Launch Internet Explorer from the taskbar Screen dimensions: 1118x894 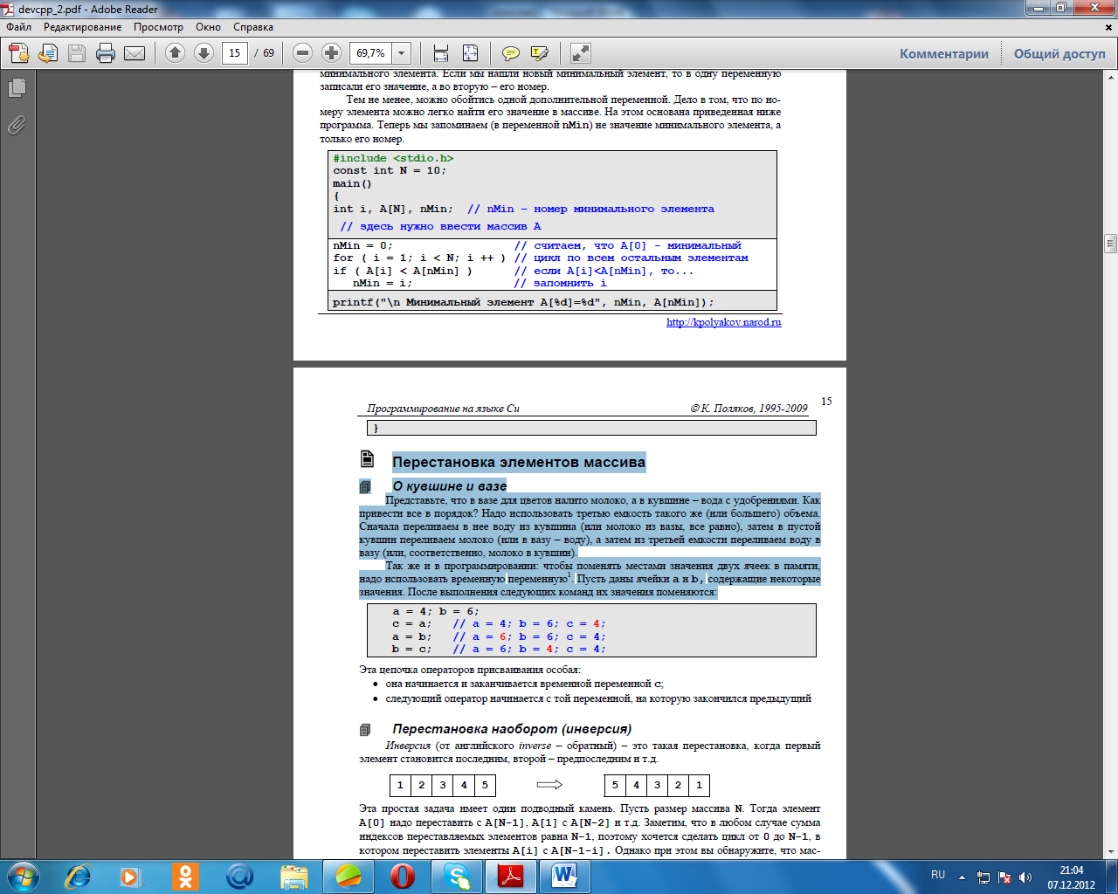click(79, 876)
